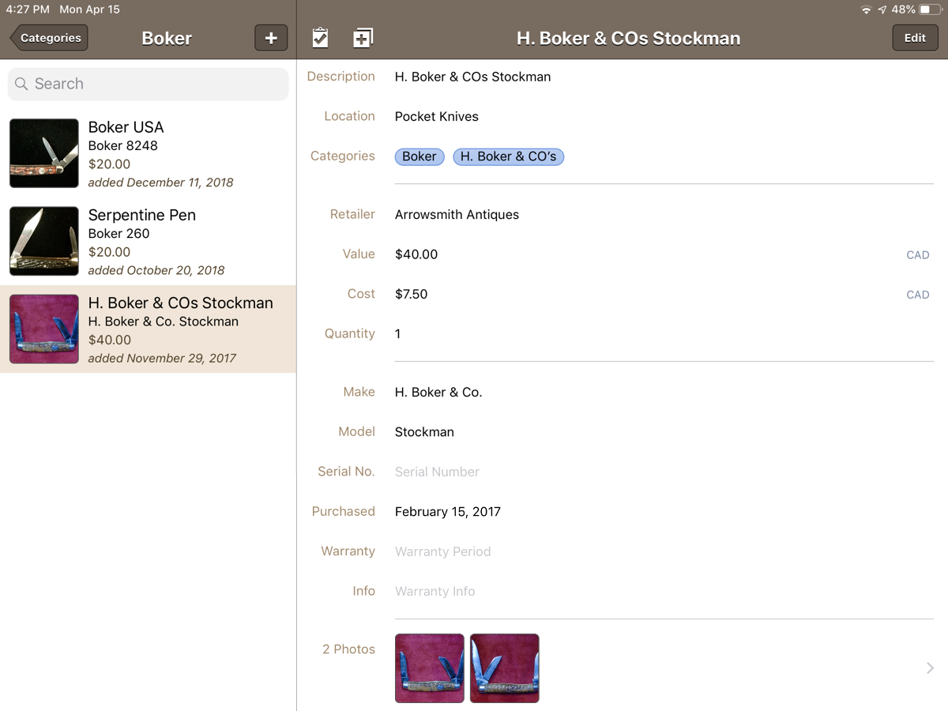Viewport: 948px width, 711px height.
Task: Tap the search magnifier icon
Action: point(21,84)
